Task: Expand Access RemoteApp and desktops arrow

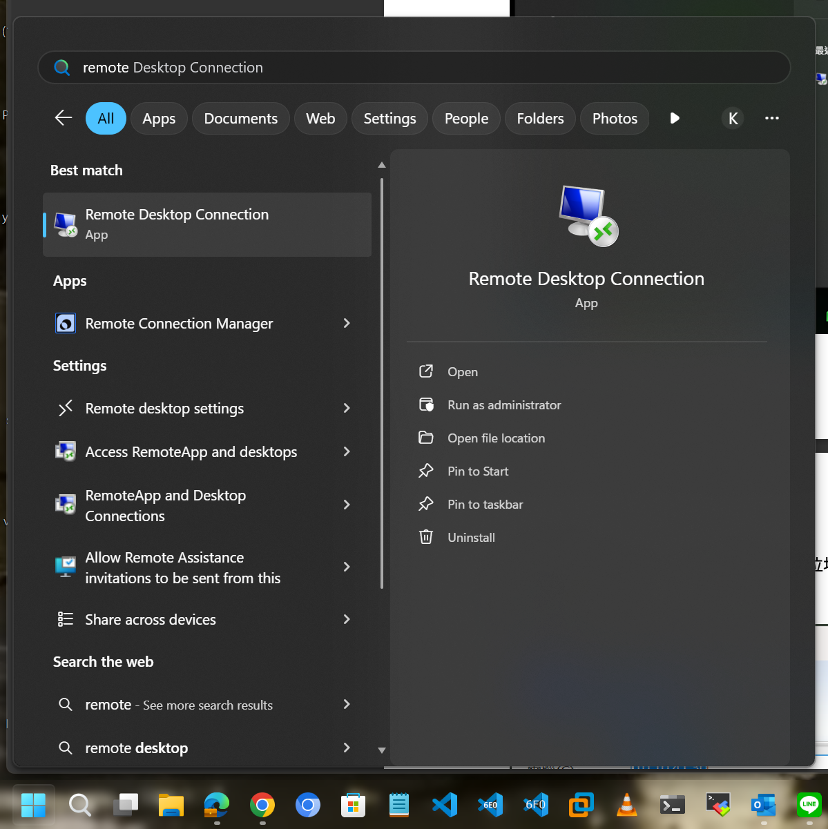Action: point(347,452)
